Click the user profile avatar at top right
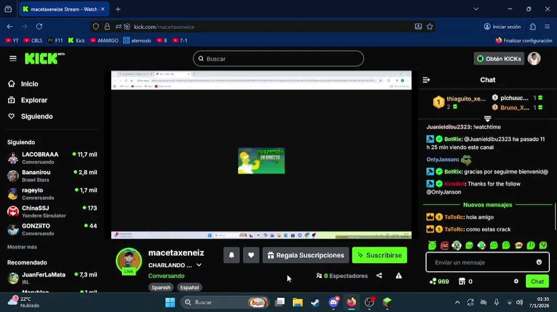Screen dimensions: 557x312 click(x=534, y=58)
